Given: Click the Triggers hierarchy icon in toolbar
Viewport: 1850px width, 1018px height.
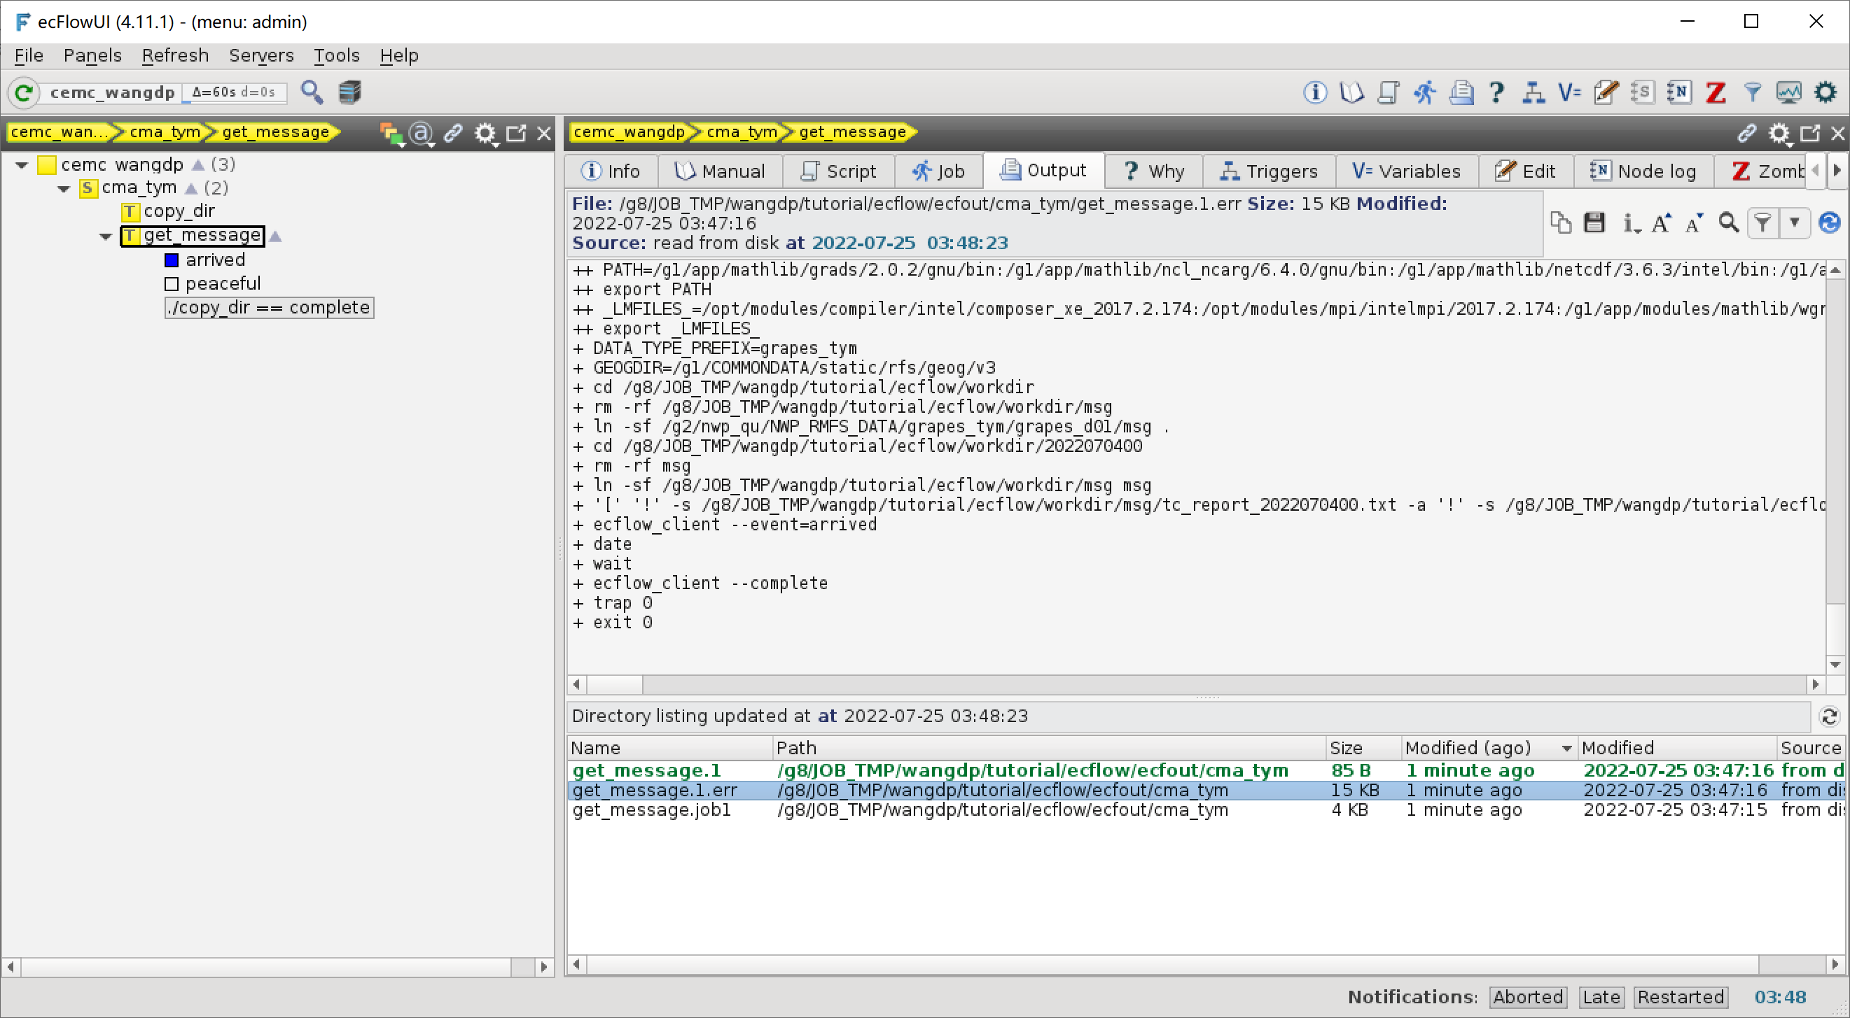Looking at the screenshot, I should coord(1534,92).
